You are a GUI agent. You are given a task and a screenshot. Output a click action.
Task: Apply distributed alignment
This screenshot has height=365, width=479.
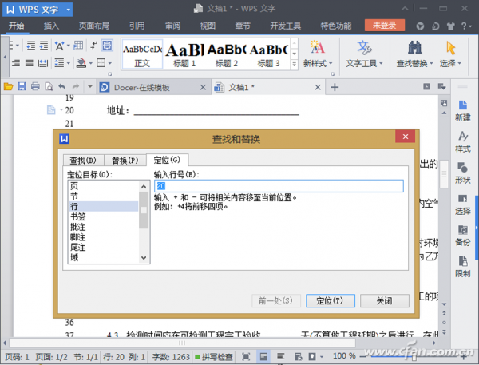[43, 63]
